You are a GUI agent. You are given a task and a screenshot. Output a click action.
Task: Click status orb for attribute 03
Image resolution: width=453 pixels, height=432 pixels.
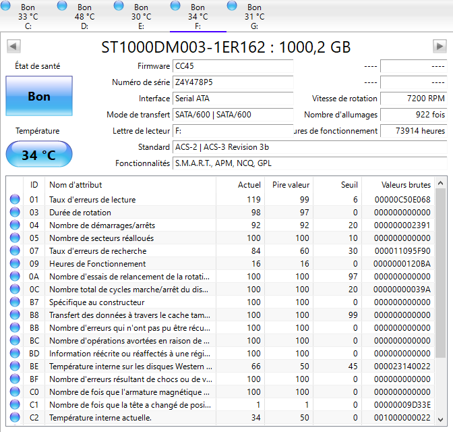click(15, 212)
